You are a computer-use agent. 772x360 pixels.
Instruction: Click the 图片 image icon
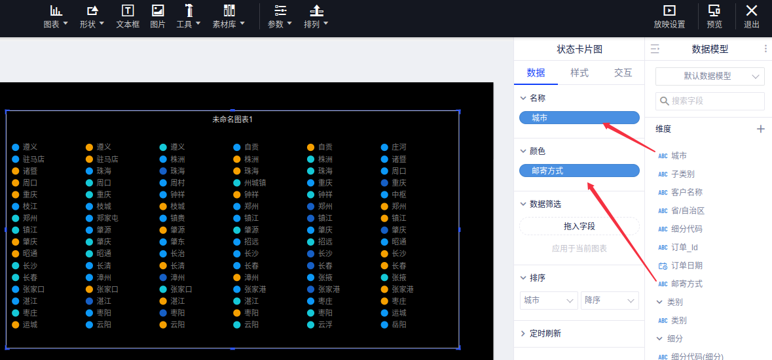[158, 11]
